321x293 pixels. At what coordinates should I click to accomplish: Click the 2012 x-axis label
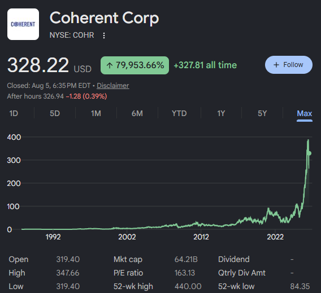[201, 237]
